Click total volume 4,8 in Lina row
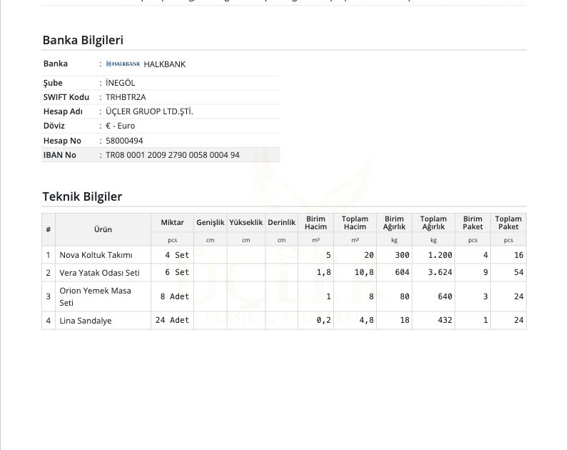This screenshot has width=568, height=450. pos(367,320)
